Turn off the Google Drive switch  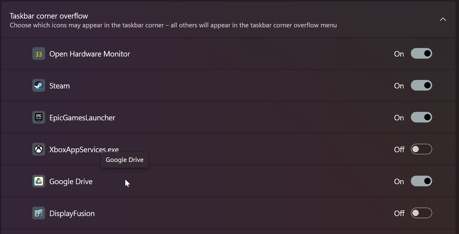[422, 181]
